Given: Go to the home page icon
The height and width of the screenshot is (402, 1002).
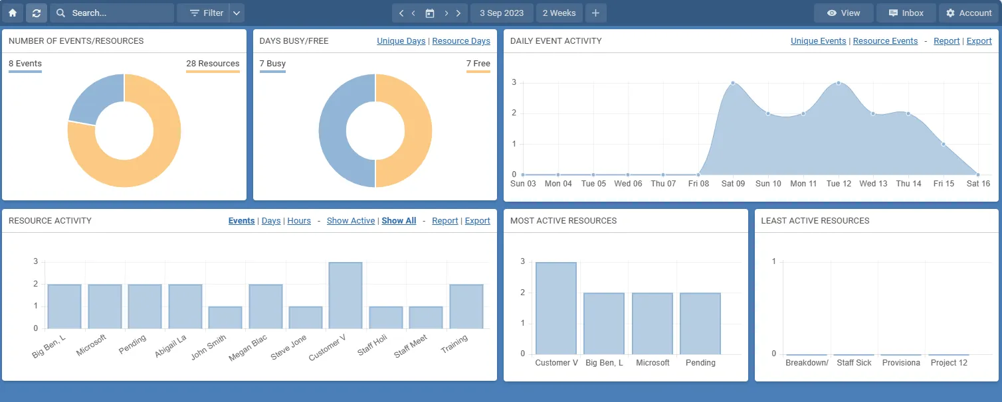Looking at the screenshot, I should [13, 13].
